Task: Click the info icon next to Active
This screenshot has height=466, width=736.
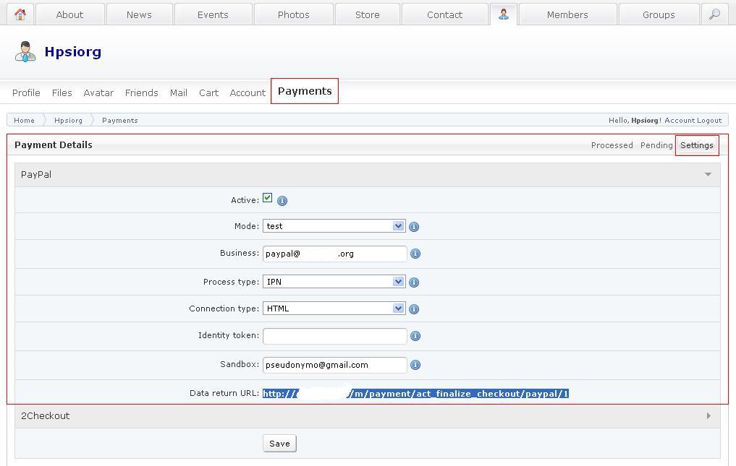Action: (x=282, y=201)
